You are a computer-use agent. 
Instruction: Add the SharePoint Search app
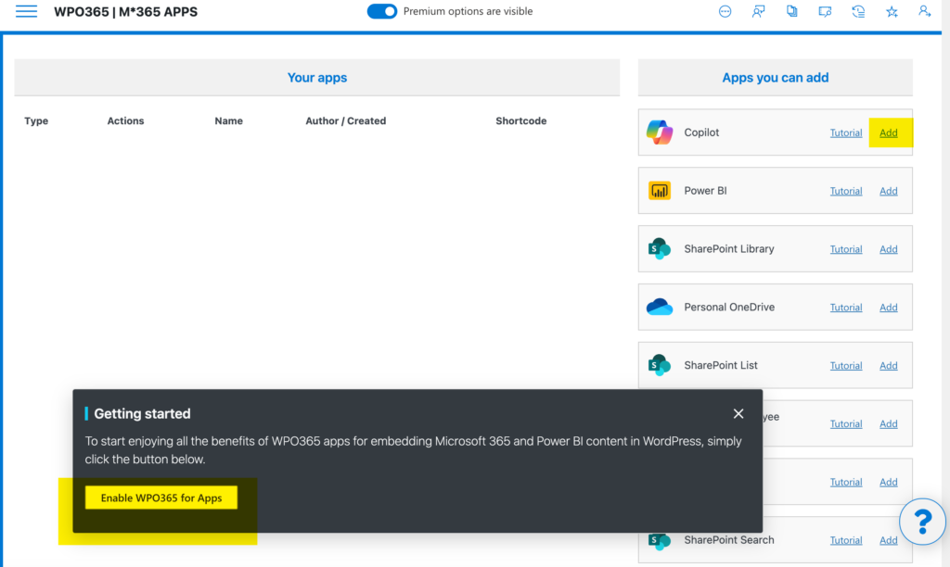[x=888, y=540]
